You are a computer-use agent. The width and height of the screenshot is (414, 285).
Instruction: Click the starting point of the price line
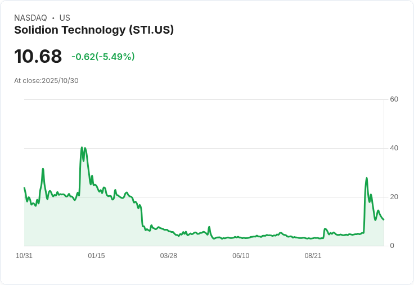pyautogui.click(x=24, y=188)
